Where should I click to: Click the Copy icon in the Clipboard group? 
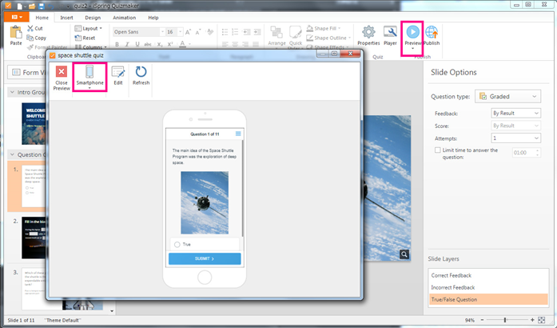pyautogui.click(x=30, y=38)
